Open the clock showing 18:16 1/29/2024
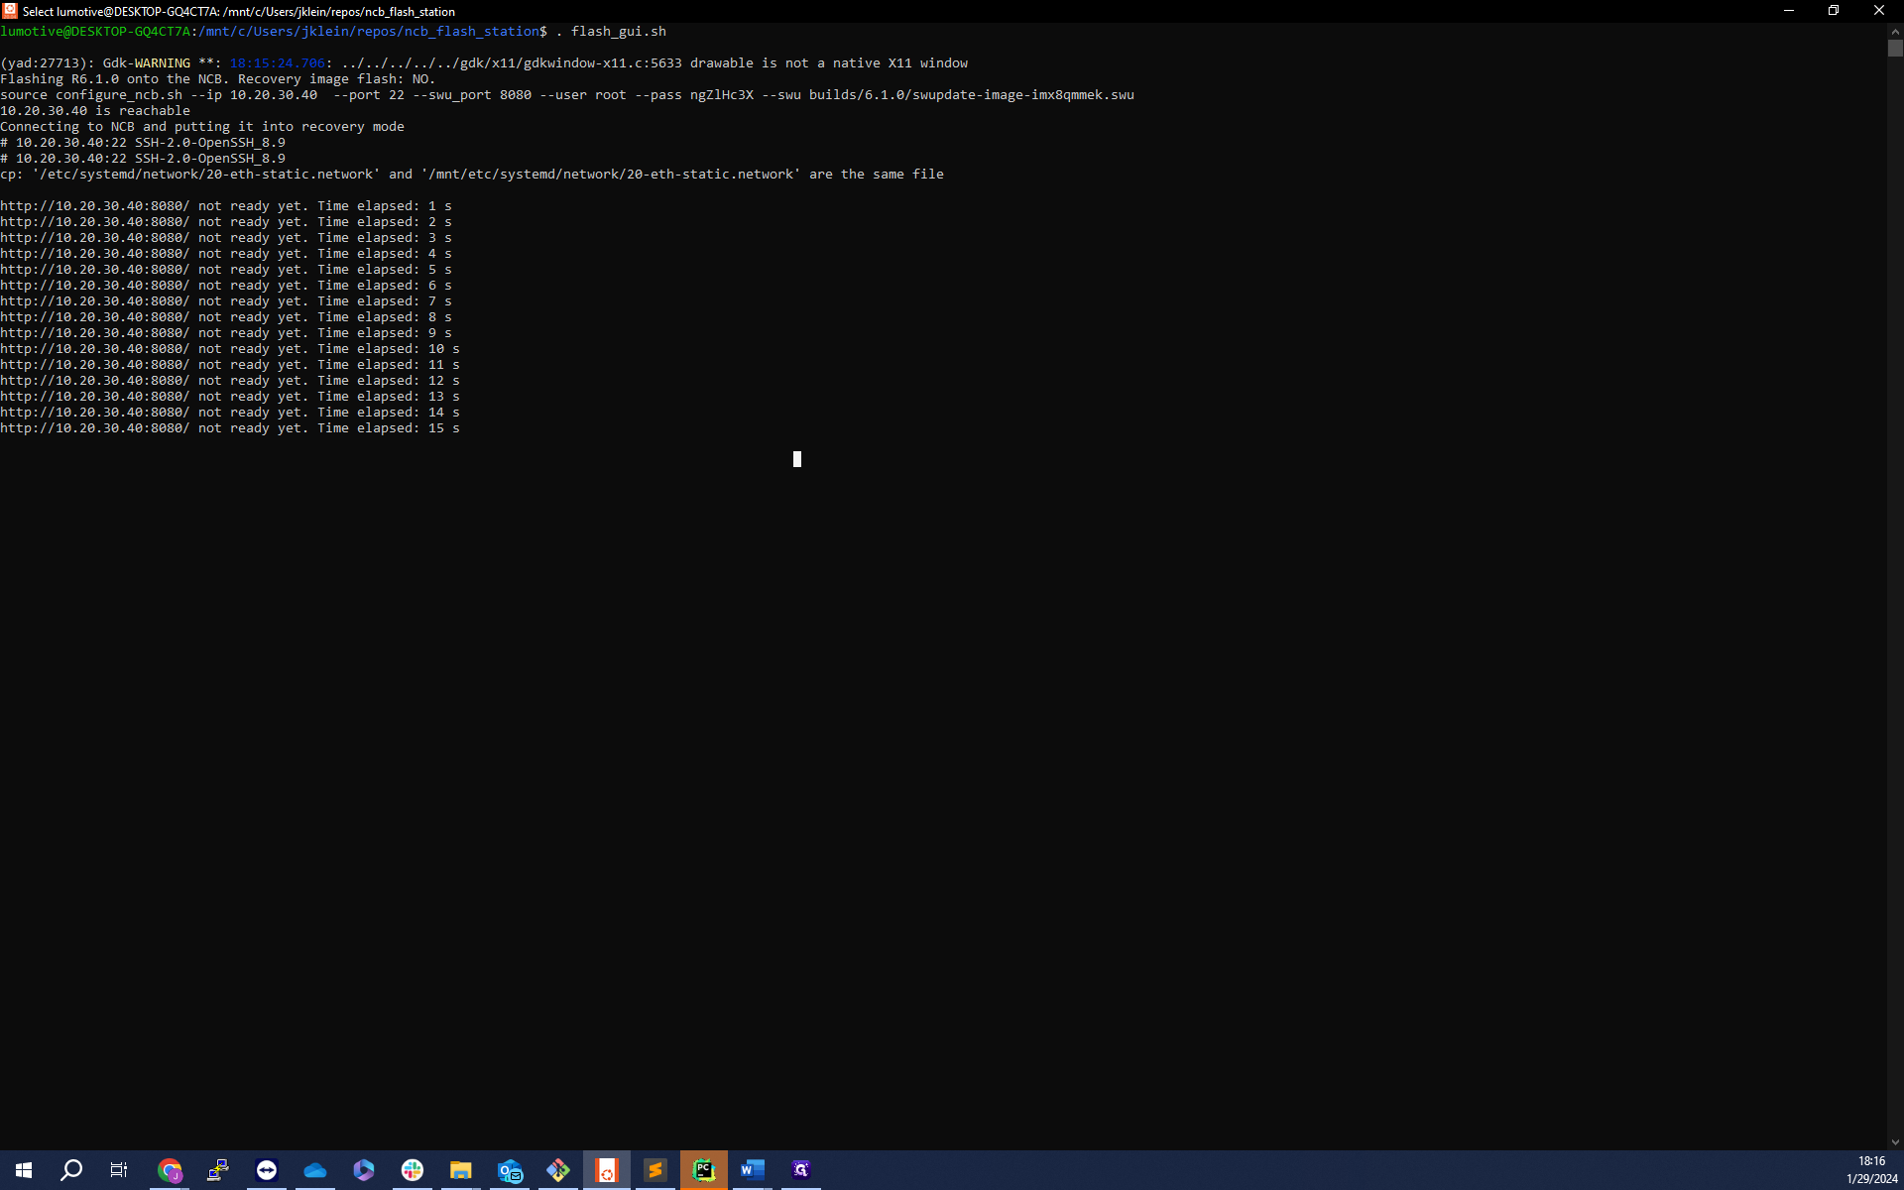Screen dimensions: 1904x1190 [x=1871, y=1170]
